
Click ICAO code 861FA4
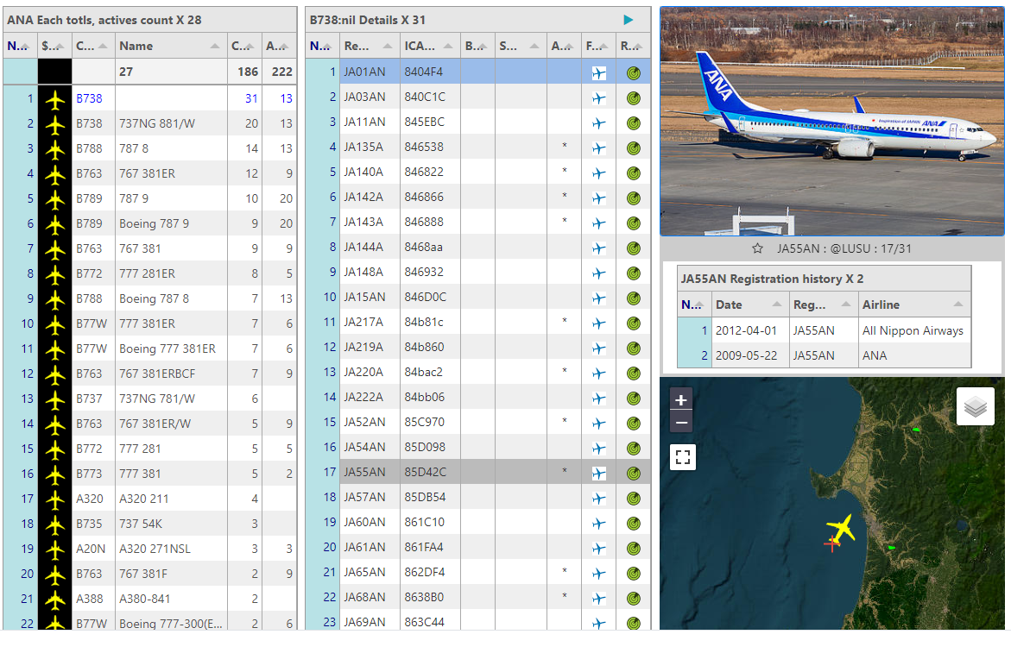424,548
